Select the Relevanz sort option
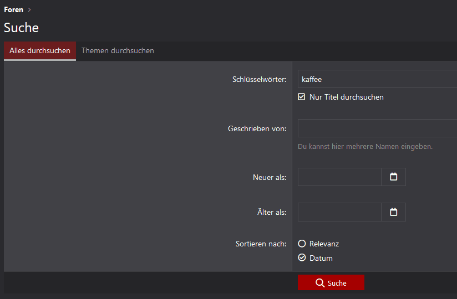Screen dimensions: 457x299 (x=302, y=244)
